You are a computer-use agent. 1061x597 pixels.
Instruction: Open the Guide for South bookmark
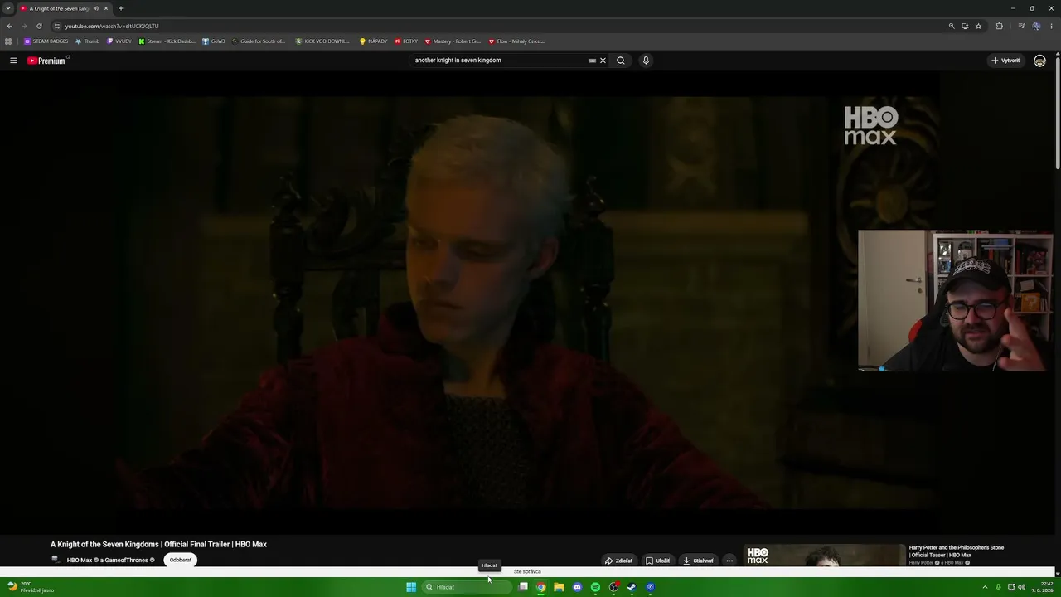[x=259, y=41]
